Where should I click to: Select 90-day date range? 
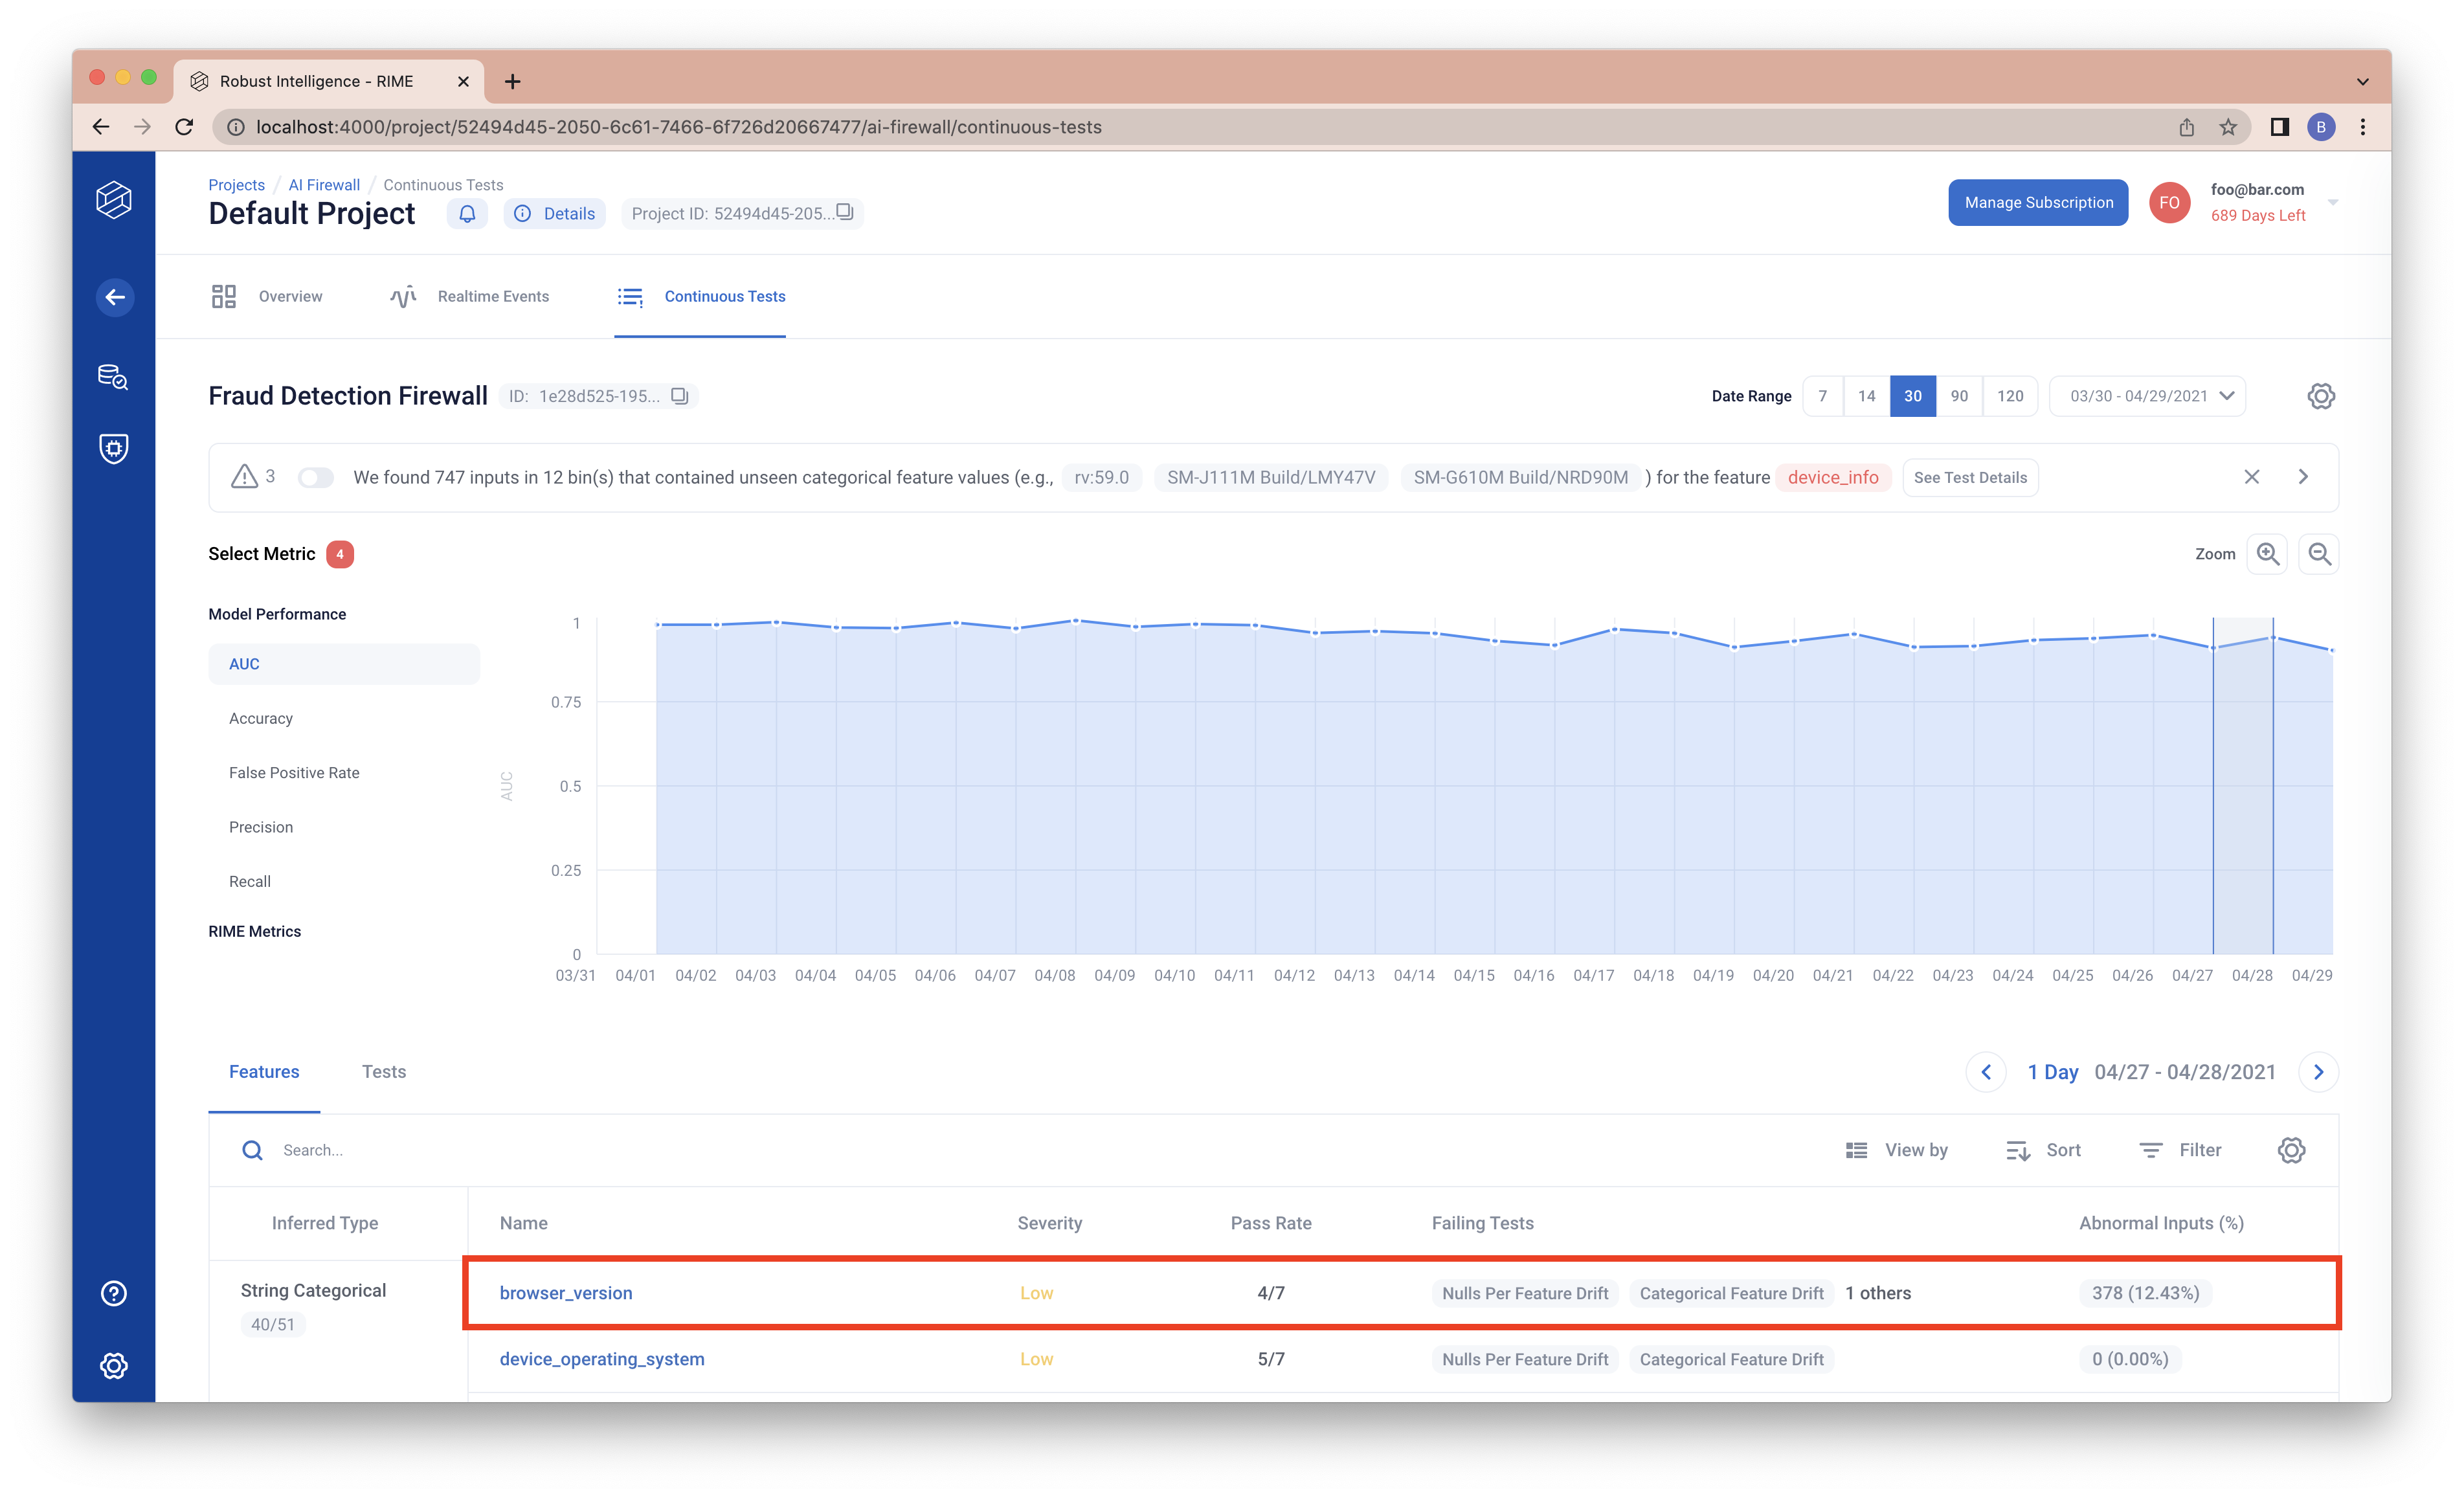pos(1959,396)
